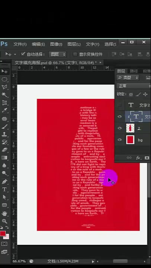151x268 pixels.
Task: Click the align top edges button
Action: (x=114, y=54)
